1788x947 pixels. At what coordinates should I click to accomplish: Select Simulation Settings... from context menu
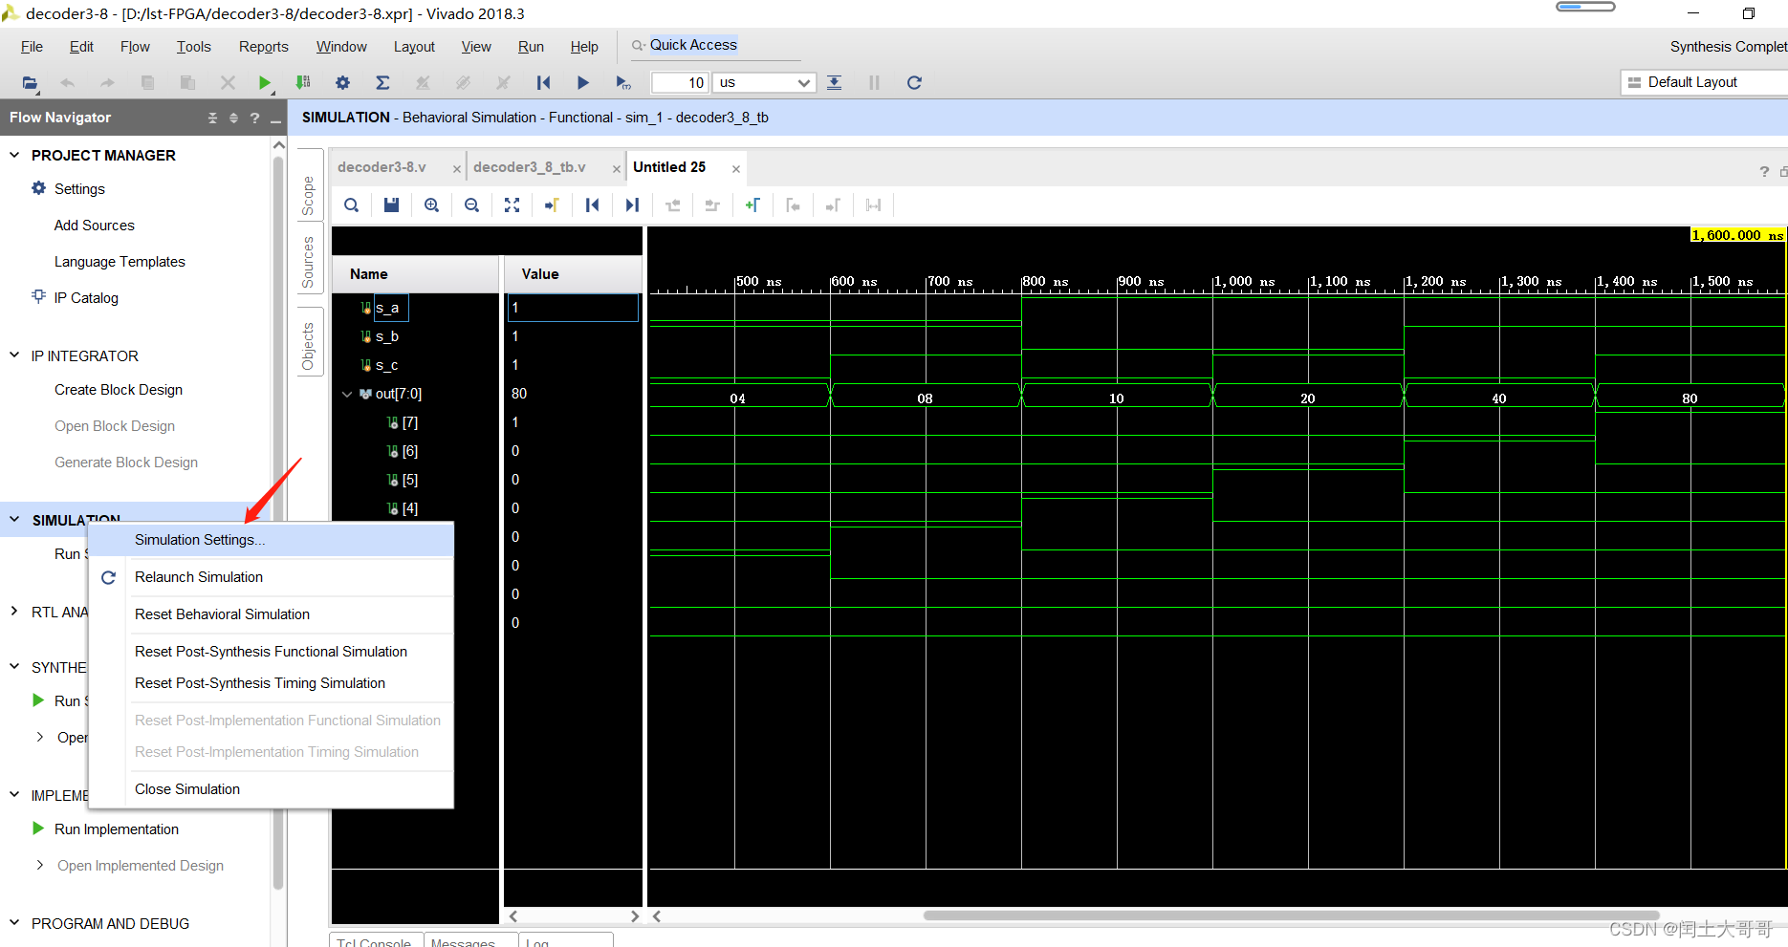272,540
